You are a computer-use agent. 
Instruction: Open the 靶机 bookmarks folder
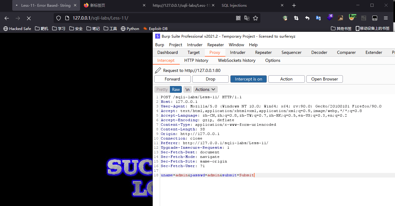coord(42,28)
